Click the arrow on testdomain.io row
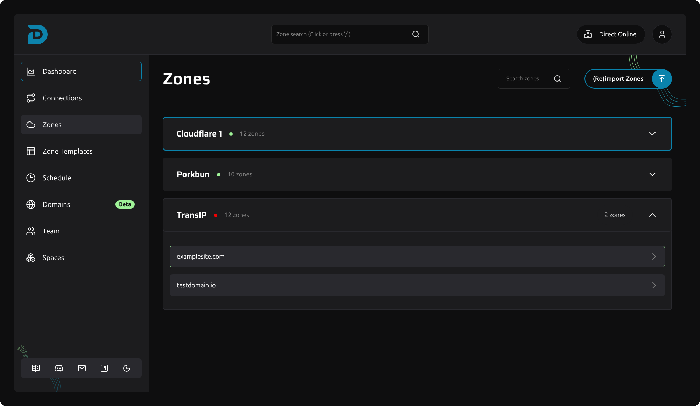Screen dimensions: 700x406 [654, 285]
